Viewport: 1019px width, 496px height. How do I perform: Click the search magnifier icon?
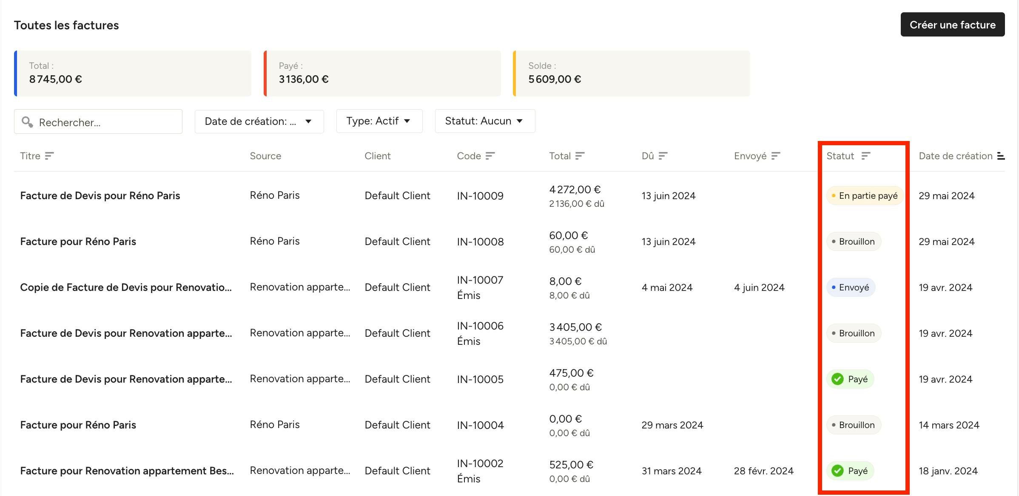pyautogui.click(x=27, y=122)
